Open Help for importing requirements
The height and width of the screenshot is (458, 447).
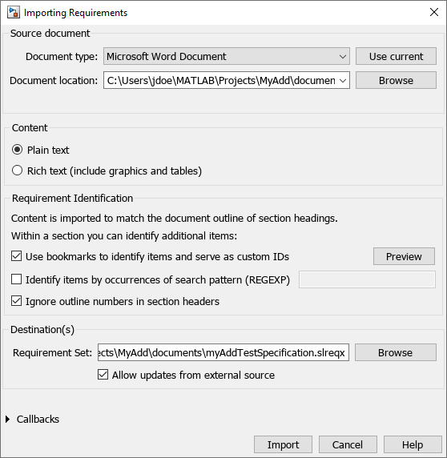413,444
